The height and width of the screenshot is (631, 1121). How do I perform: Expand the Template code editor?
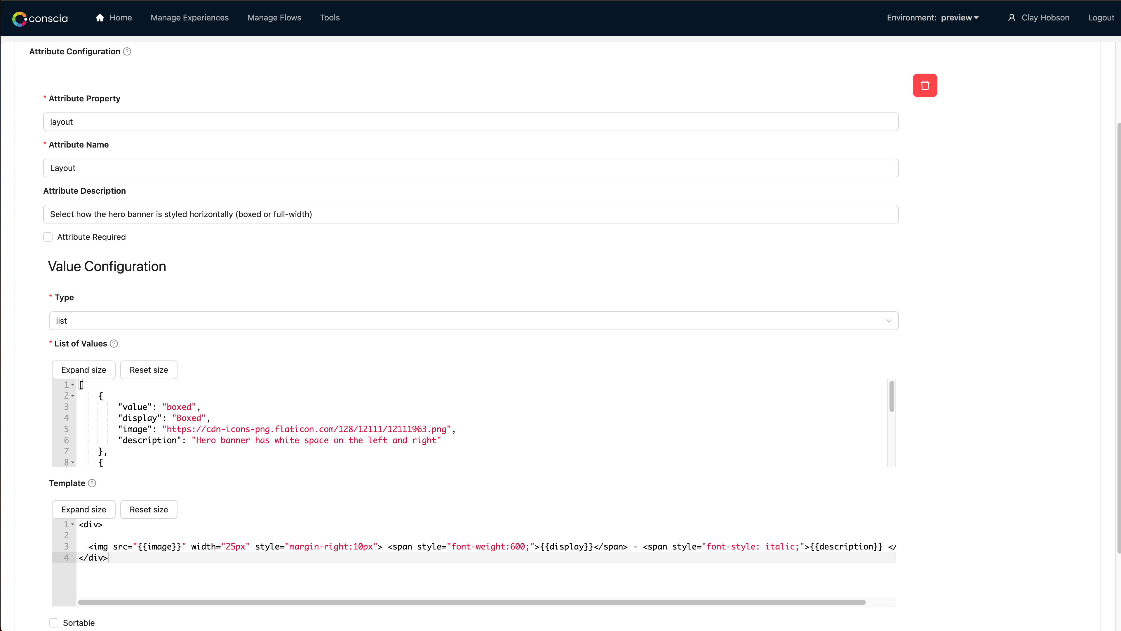coord(83,509)
